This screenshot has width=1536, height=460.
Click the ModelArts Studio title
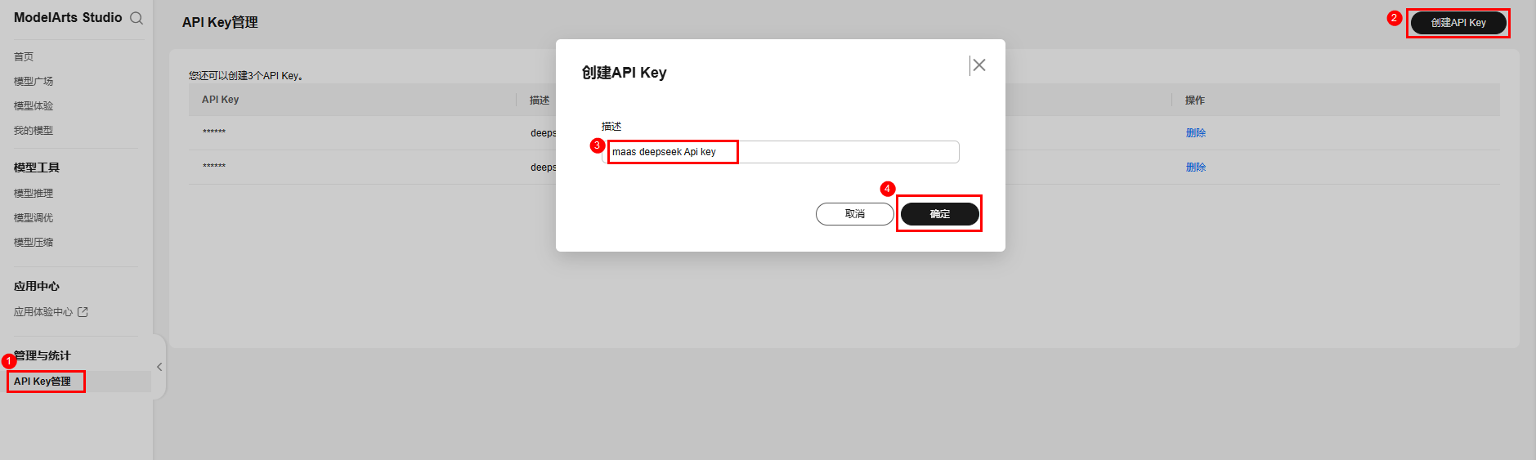[68, 18]
